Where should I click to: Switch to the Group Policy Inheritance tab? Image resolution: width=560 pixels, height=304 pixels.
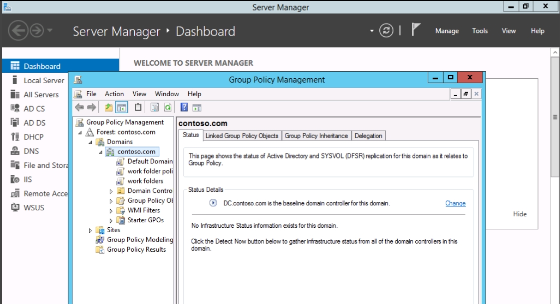pyautogui.click(x=316, y=136)
